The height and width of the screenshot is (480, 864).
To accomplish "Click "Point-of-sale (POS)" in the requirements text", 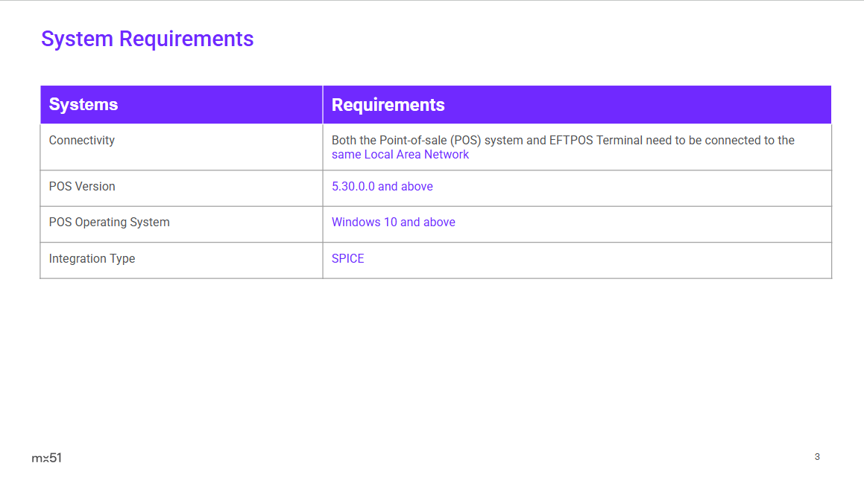I will click(430, 140).
